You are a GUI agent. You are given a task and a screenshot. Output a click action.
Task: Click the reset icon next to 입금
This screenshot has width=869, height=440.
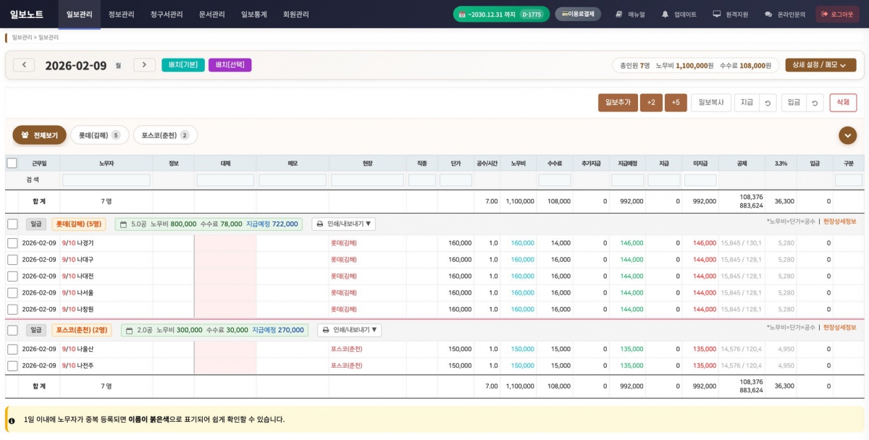click(815, 103)
